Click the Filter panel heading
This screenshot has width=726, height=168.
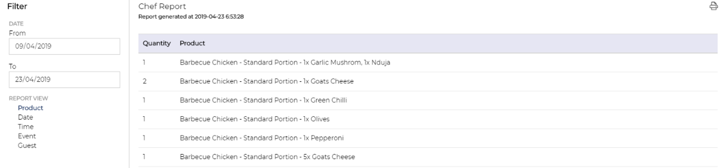pyautogui.click(x=17, y=6)
